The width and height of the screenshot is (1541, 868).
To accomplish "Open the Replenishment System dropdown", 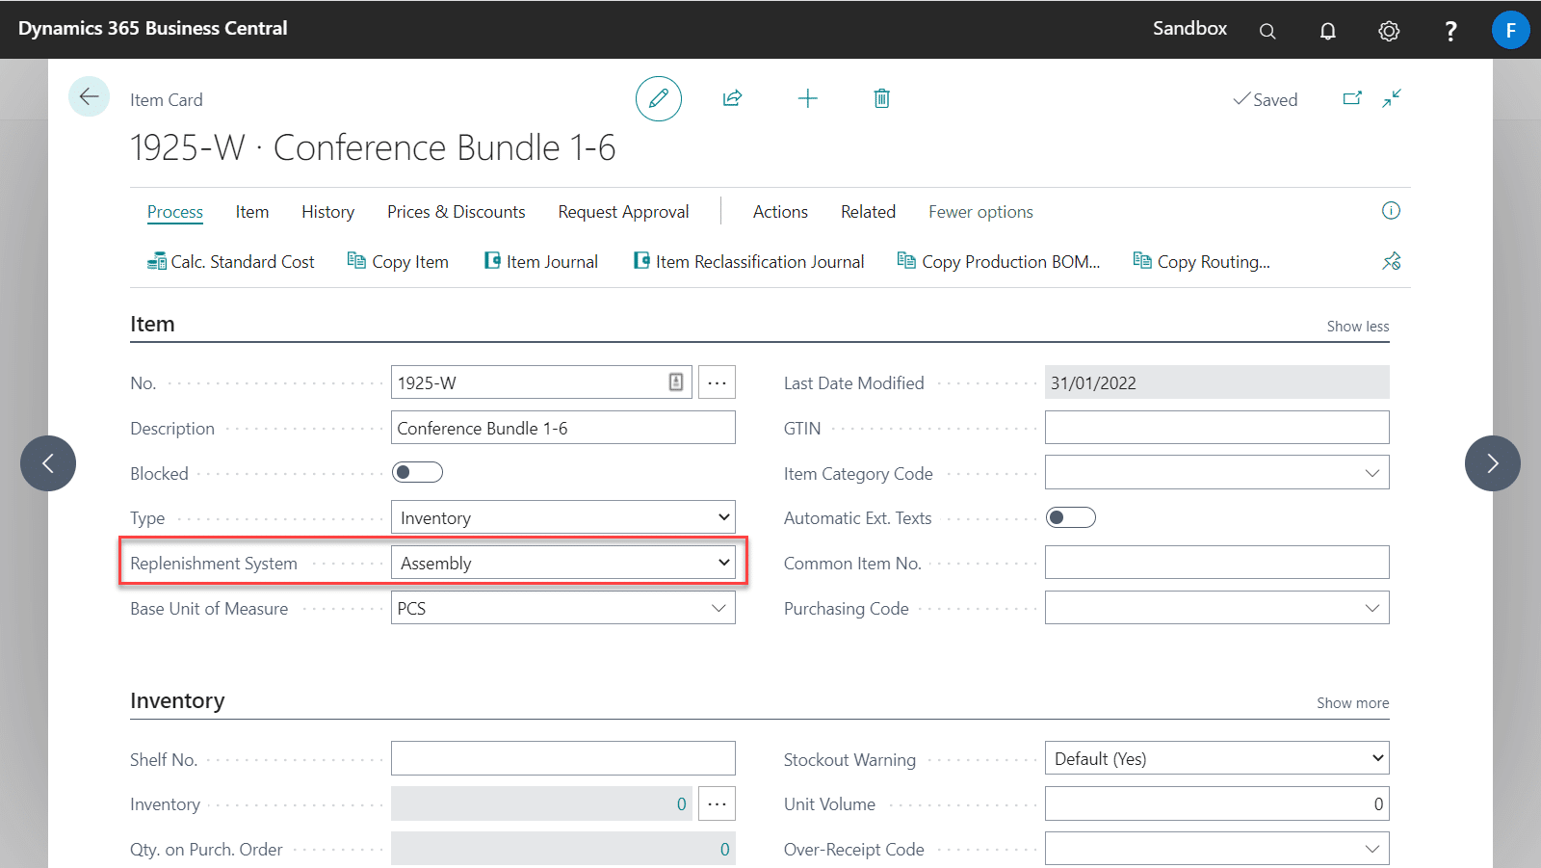I will coord(563,563).
